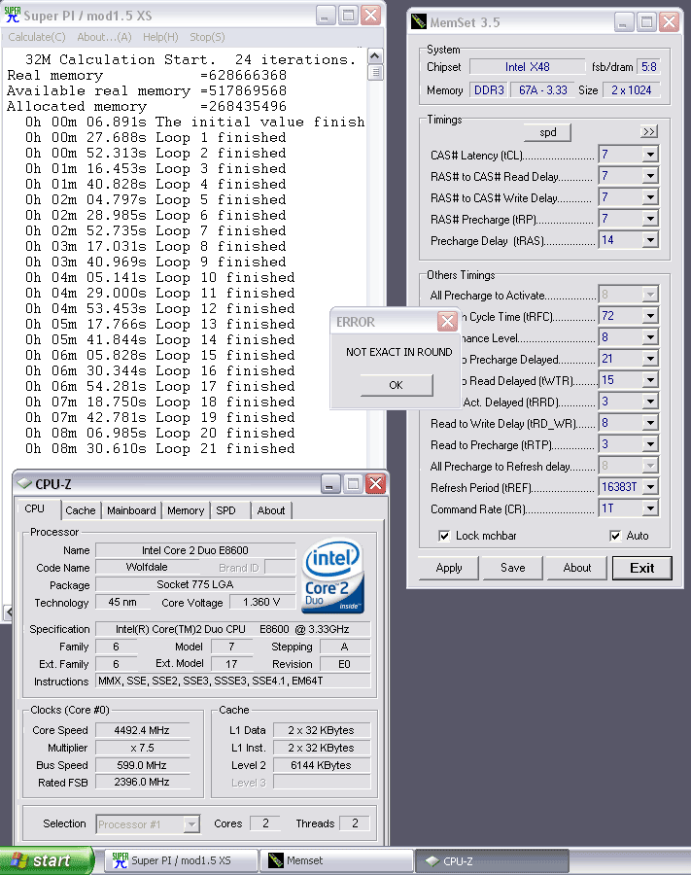Open the CAS# Latency dropdown
The image size is (691, 875).
pyautogui.click(x=650, y=155)
